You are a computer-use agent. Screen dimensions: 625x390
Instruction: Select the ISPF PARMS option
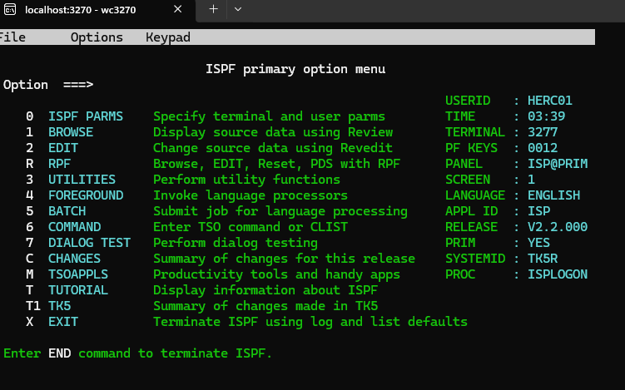86,116
